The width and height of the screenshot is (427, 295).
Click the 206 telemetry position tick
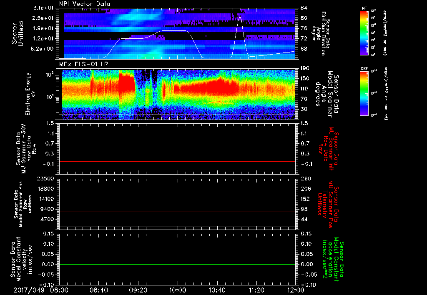pyautogui.click(x=305, y=189)
